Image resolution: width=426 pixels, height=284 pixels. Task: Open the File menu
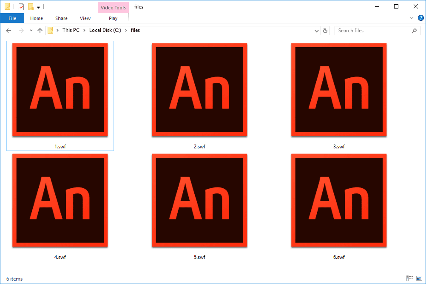[12, 18]
